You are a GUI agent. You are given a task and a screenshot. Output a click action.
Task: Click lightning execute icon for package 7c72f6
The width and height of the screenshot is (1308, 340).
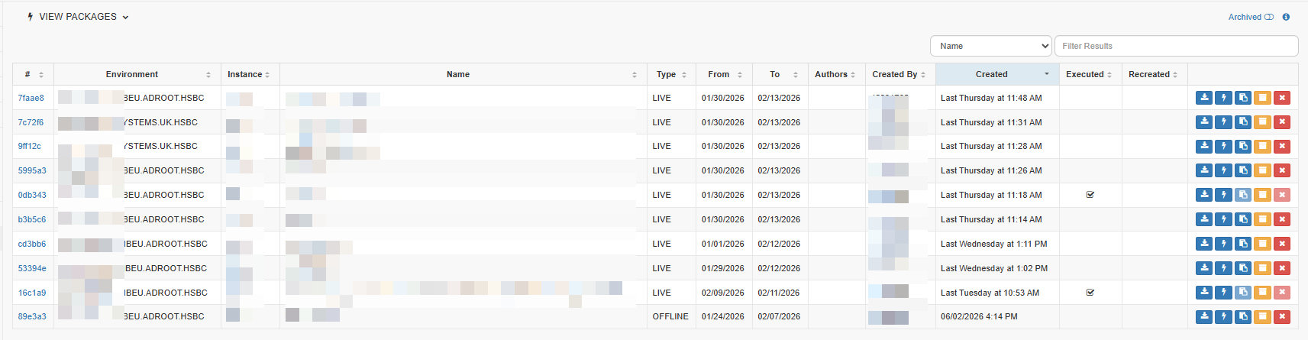(x=1223, y=122)
